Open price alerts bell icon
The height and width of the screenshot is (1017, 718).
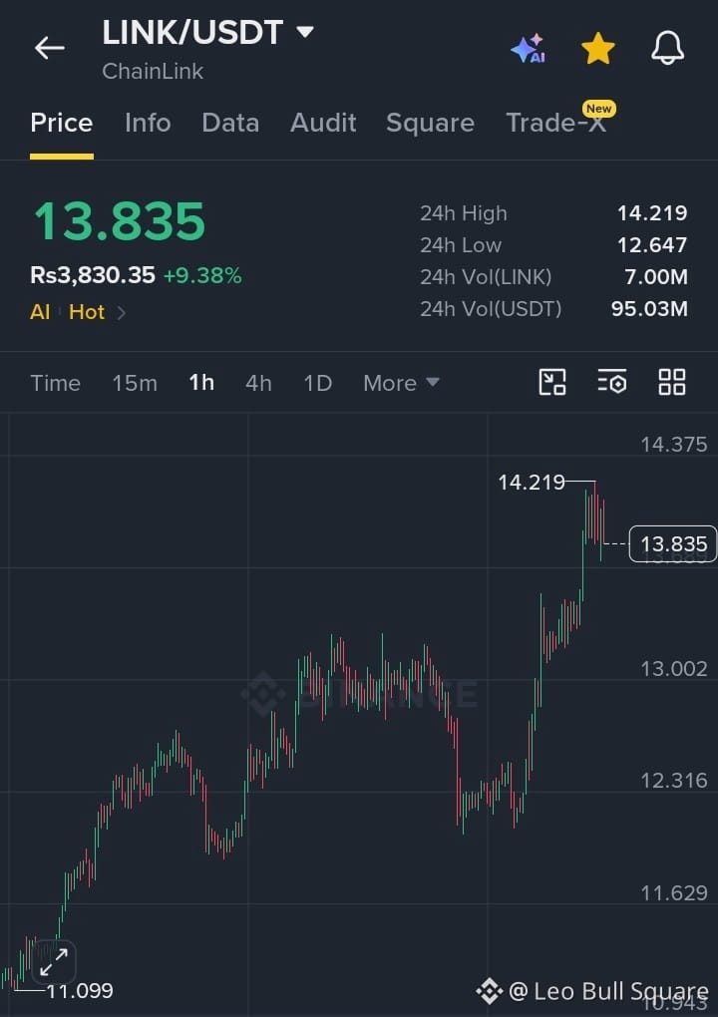coord(667,48)
